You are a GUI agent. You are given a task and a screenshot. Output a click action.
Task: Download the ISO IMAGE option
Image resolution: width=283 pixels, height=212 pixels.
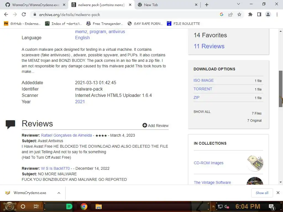[x=204, y=80]
